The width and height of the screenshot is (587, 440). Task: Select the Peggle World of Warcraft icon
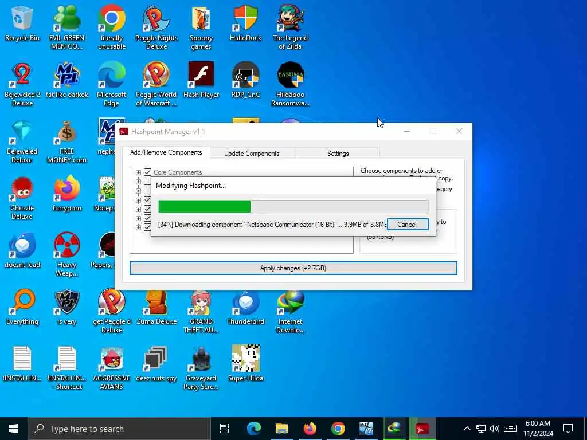point(156,84)
